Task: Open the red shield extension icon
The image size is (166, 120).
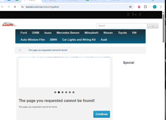Action: pyautogui.click(x=139, y=7)
